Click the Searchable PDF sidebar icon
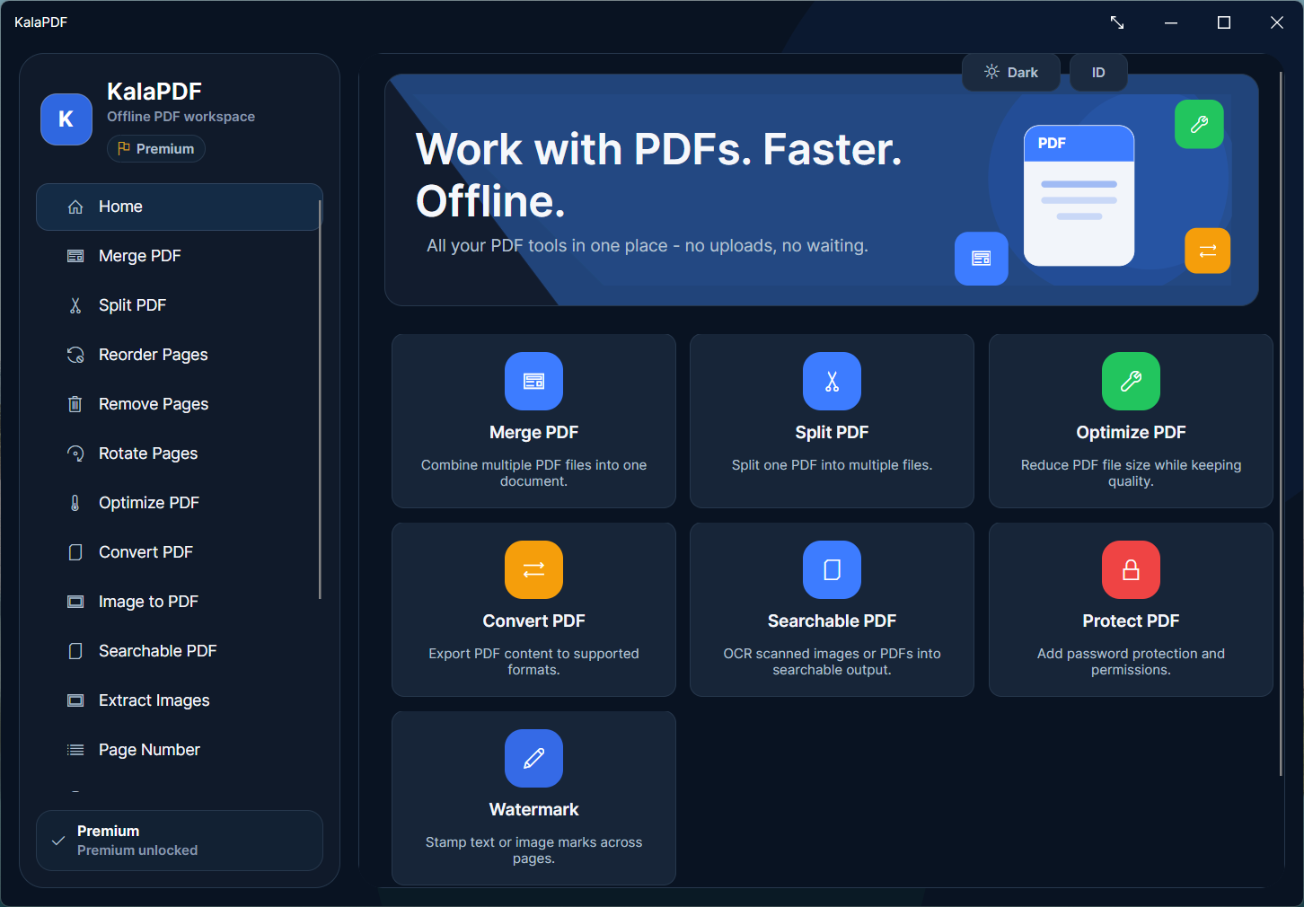The image size is (1304, 907). (75, 651)
